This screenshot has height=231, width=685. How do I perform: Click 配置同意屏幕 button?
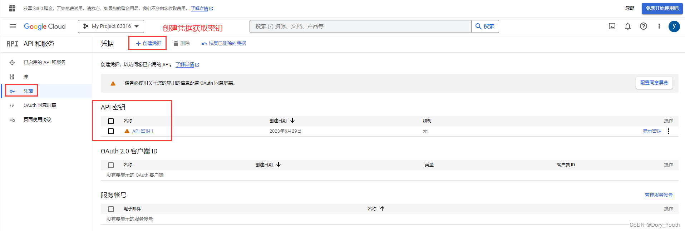[654, 83]
